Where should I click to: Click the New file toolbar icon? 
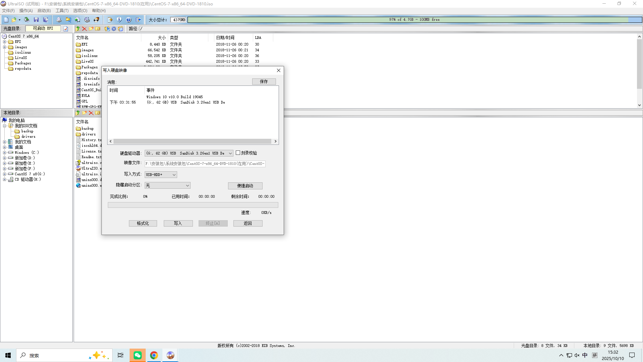[6, 20]
